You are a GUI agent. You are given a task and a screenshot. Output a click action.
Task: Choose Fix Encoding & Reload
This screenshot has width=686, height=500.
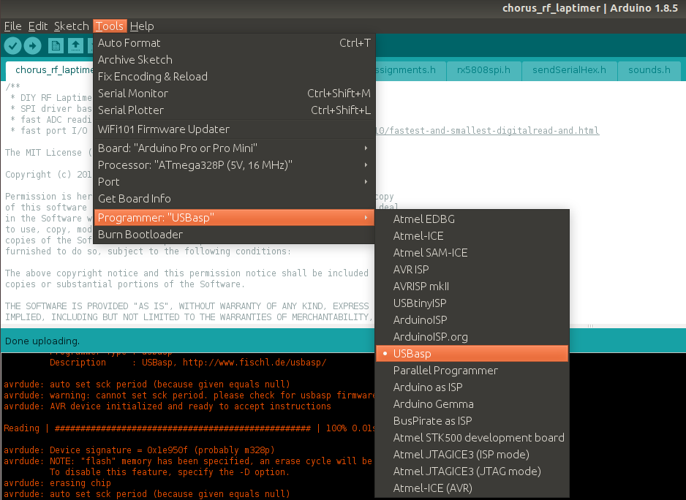click(x=234, y=77)
